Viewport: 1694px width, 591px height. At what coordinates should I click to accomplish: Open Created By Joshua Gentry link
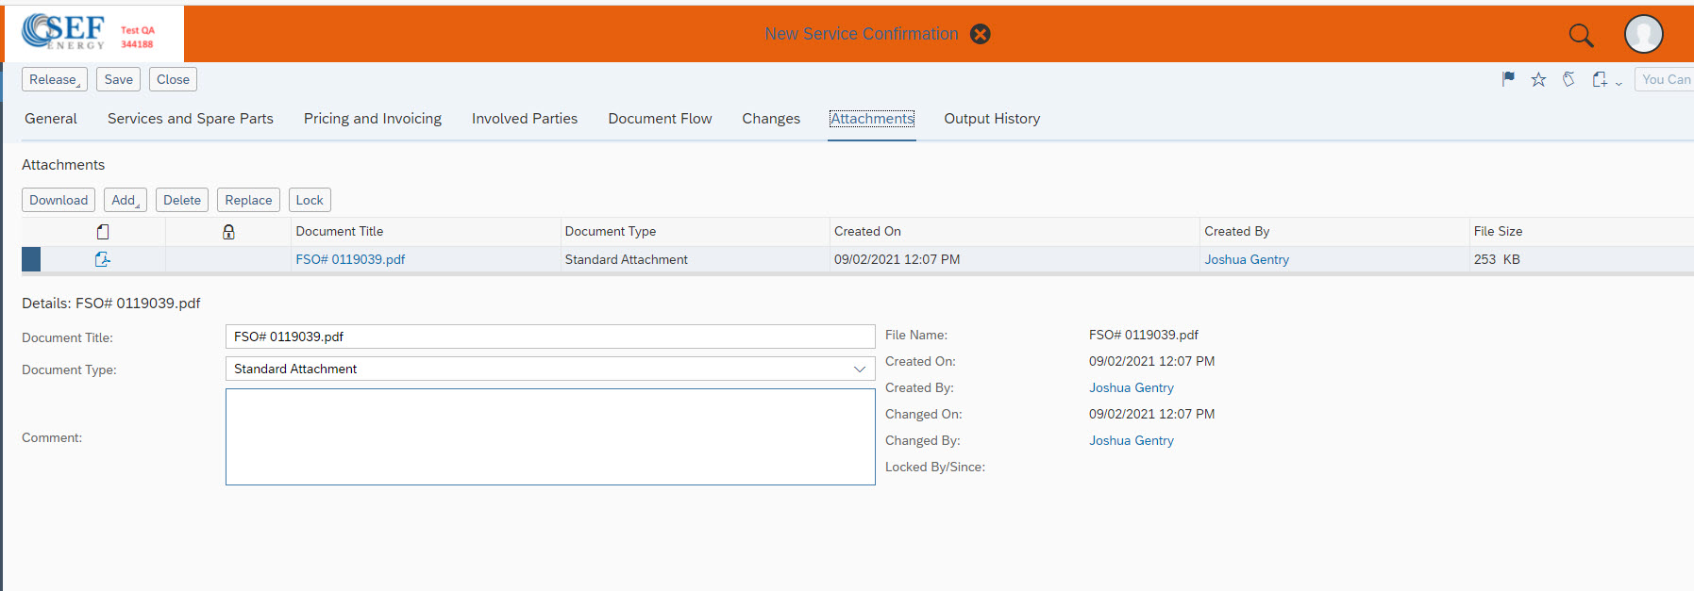1132,387
